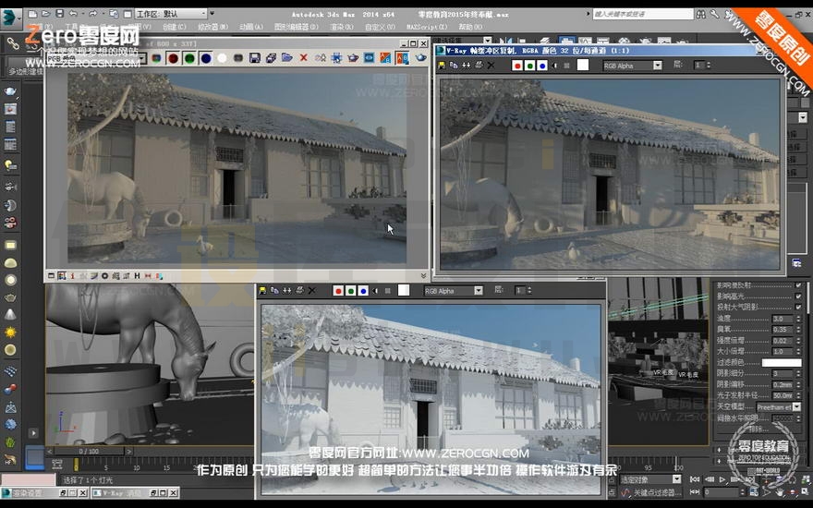Viewport: 813px width, 508px height.
Task: Clear the render with the red X icon
Action: coord(303,58)
